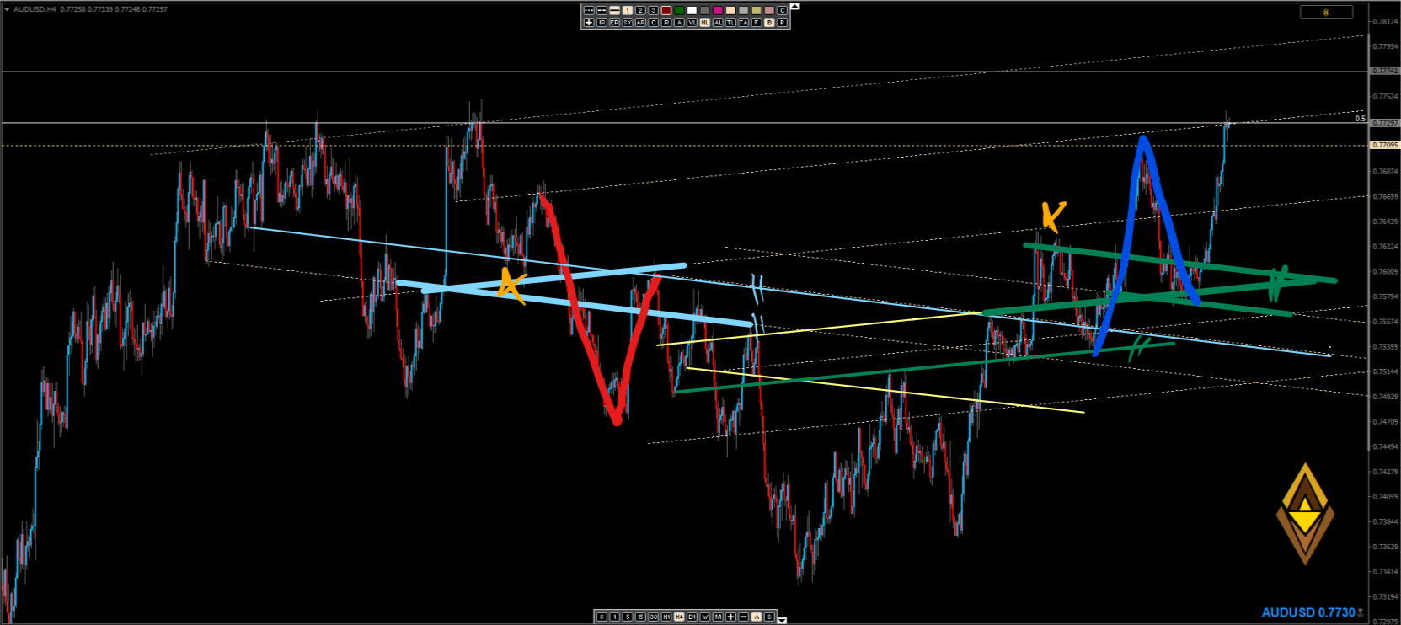Pick the dark red color swatch
1401x625 pixels.
pos(666,10)
